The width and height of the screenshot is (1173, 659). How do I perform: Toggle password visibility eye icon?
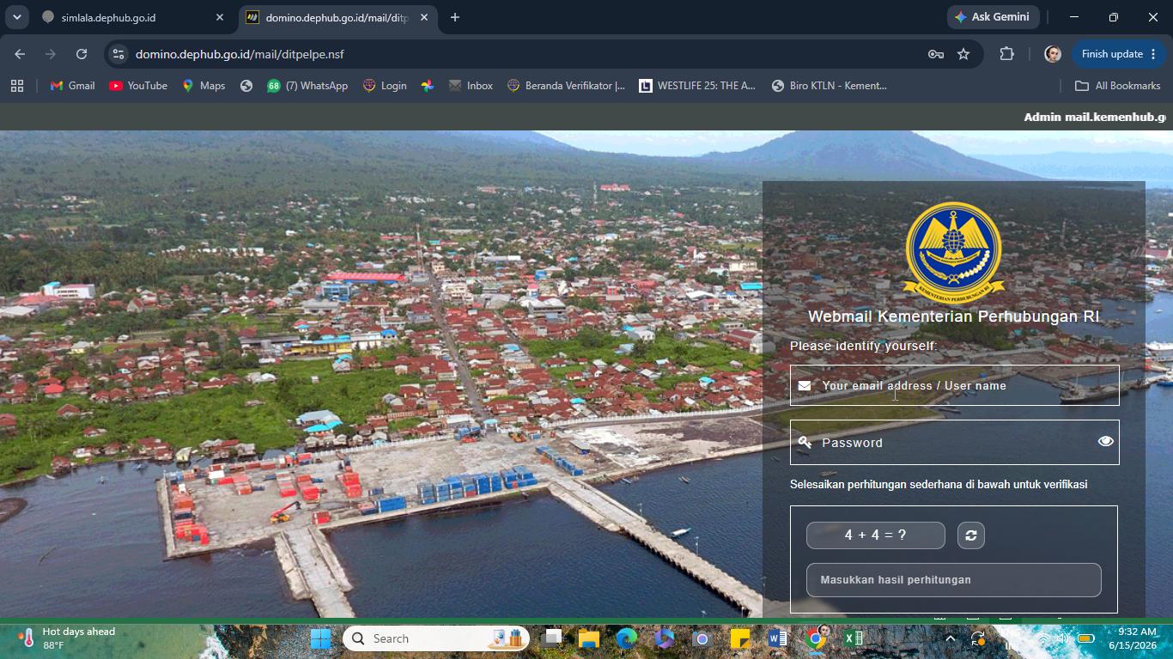[x=1105, y=441]
